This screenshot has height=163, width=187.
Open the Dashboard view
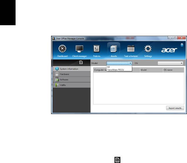click(62, 50)
